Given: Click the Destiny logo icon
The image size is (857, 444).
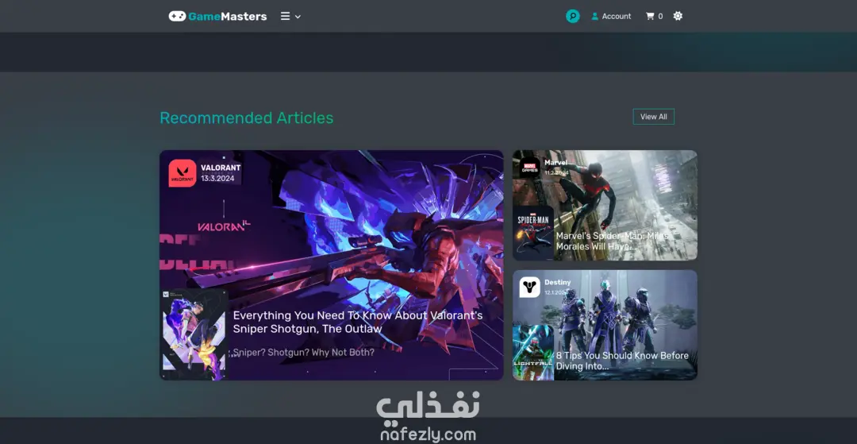Looking at the screenshot, I should tap(529, 287).
